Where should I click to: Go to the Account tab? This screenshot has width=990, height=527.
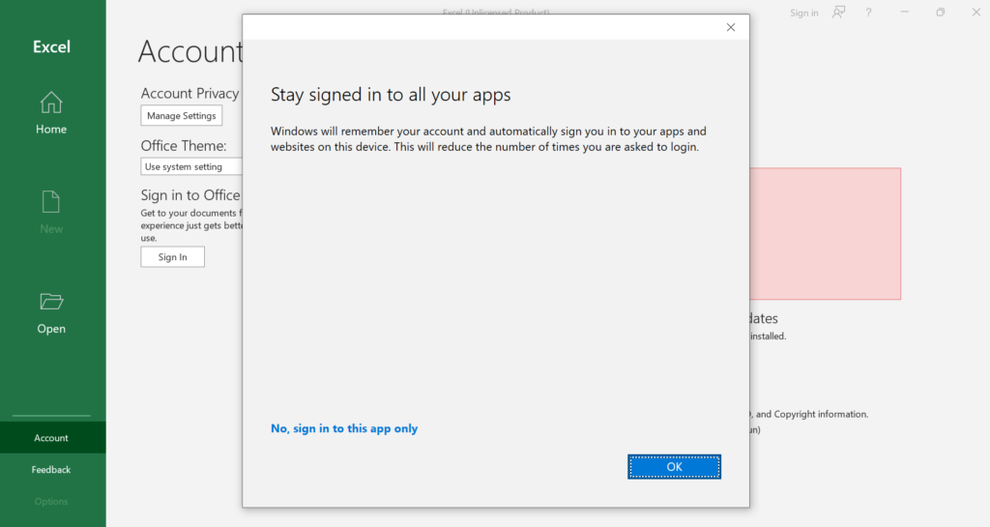point(51,437)
